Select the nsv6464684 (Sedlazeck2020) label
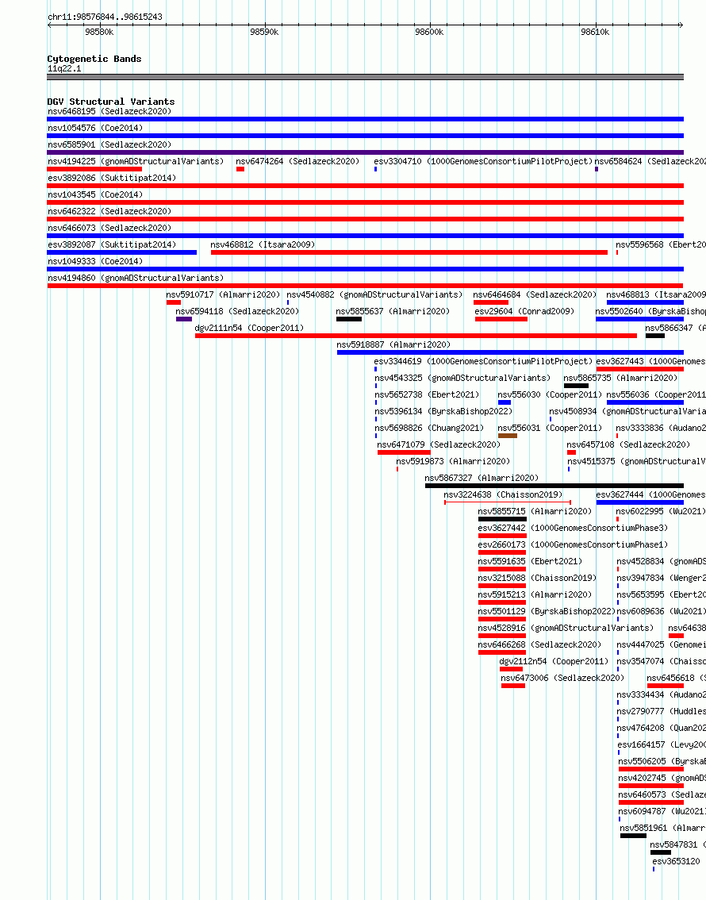 535,294
